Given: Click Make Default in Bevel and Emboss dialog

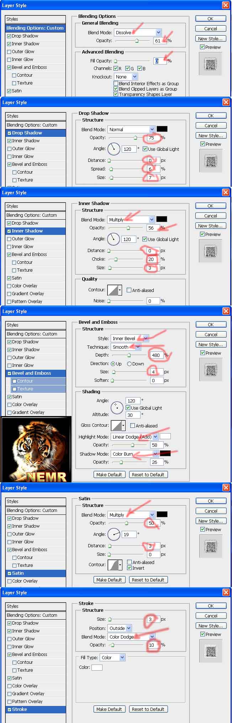Looking at the screenshot, I should pyautogui.click(x=109, y=475).
